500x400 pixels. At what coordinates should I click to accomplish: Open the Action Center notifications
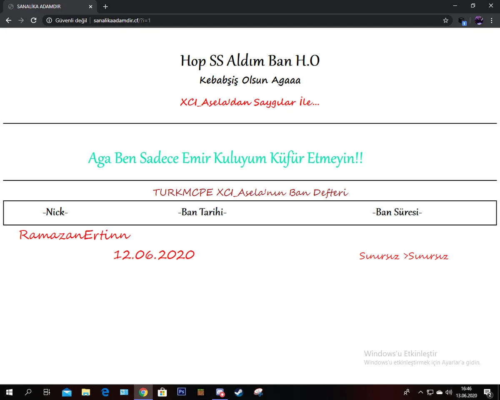pos(487,392)
